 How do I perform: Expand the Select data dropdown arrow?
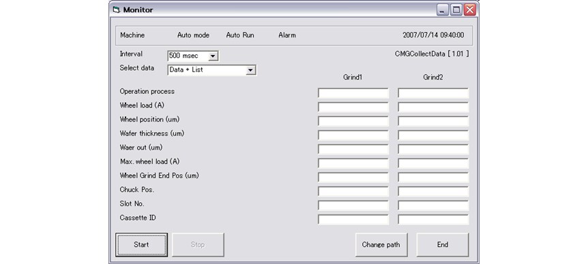250,70
